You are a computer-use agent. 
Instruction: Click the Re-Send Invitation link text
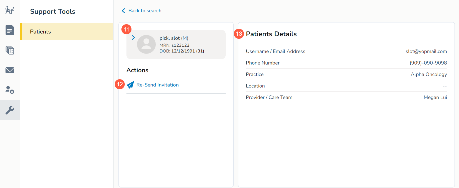(x=158, y=85)
